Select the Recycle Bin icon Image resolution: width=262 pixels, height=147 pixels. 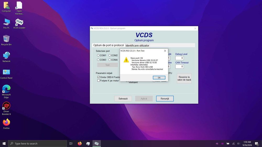[6, 40]
